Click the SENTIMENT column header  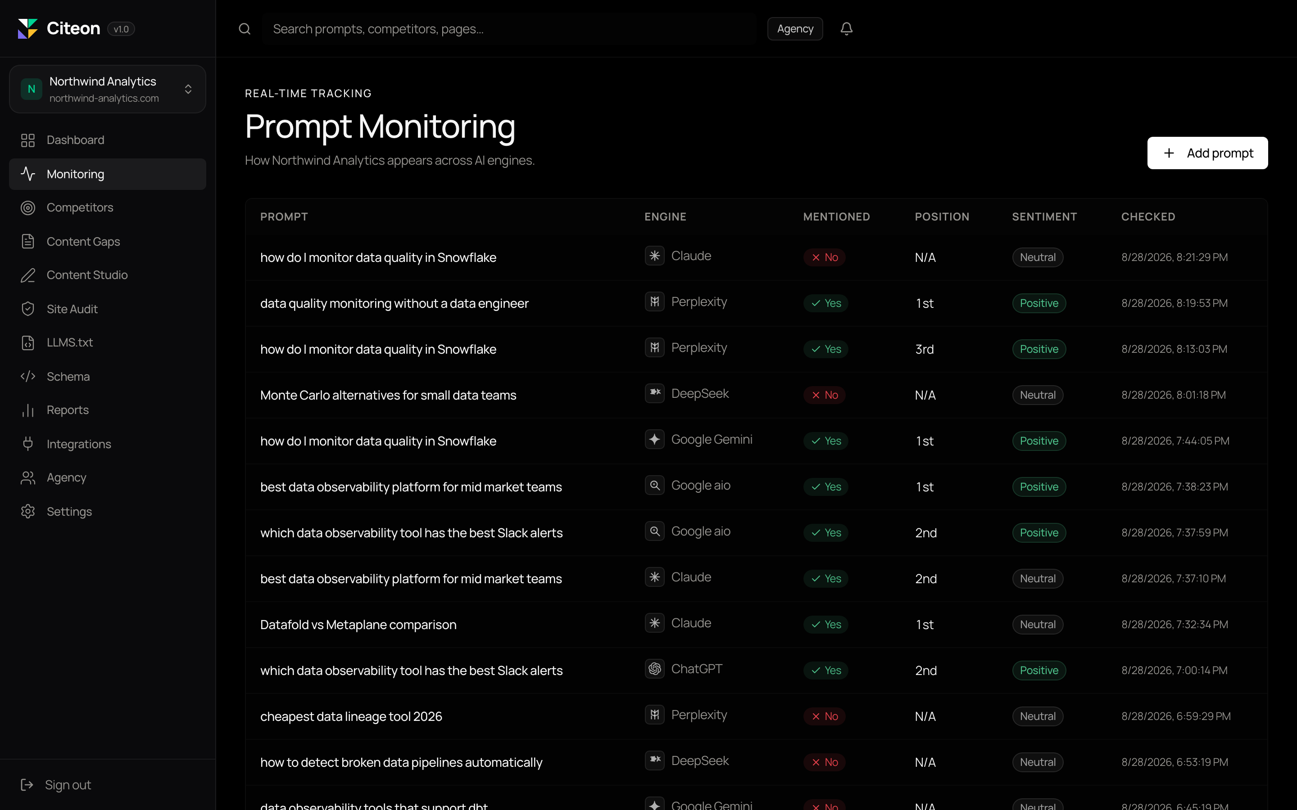click(1044, 217)
